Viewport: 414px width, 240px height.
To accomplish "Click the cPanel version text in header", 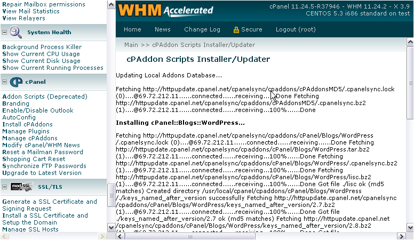I will coord(339,6).
